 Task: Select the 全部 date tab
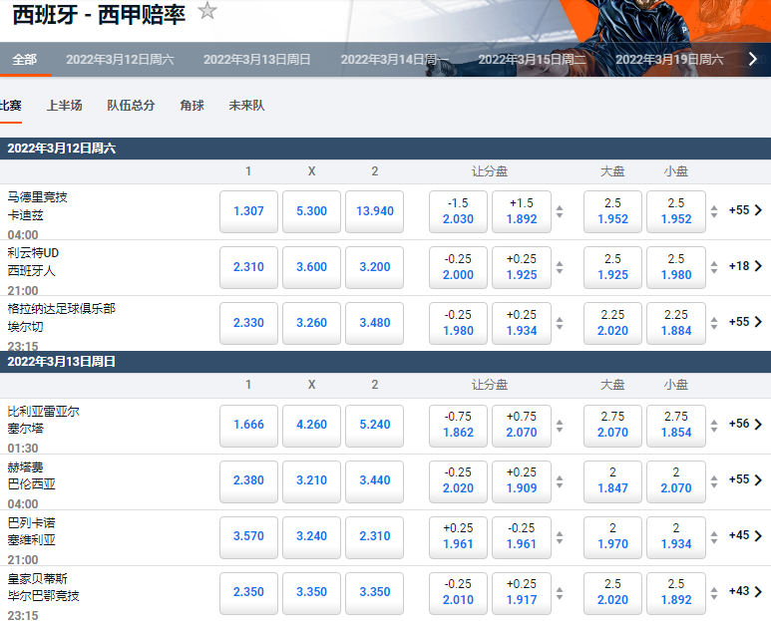coord(25,60)
